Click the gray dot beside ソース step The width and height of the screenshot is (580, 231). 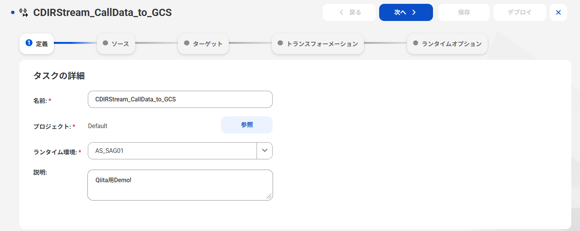pyautogui.click(x=105, y=43)
